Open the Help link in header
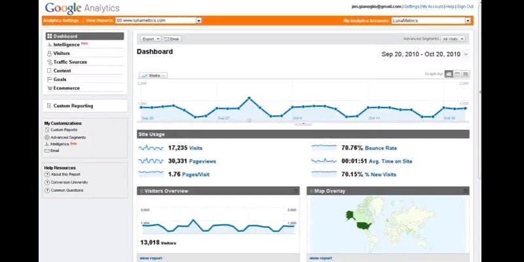The image size is (524, 262). click(450, 7)
